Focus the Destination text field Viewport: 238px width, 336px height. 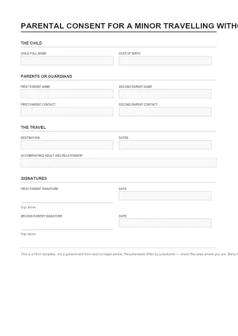click(x=67, y=145)
